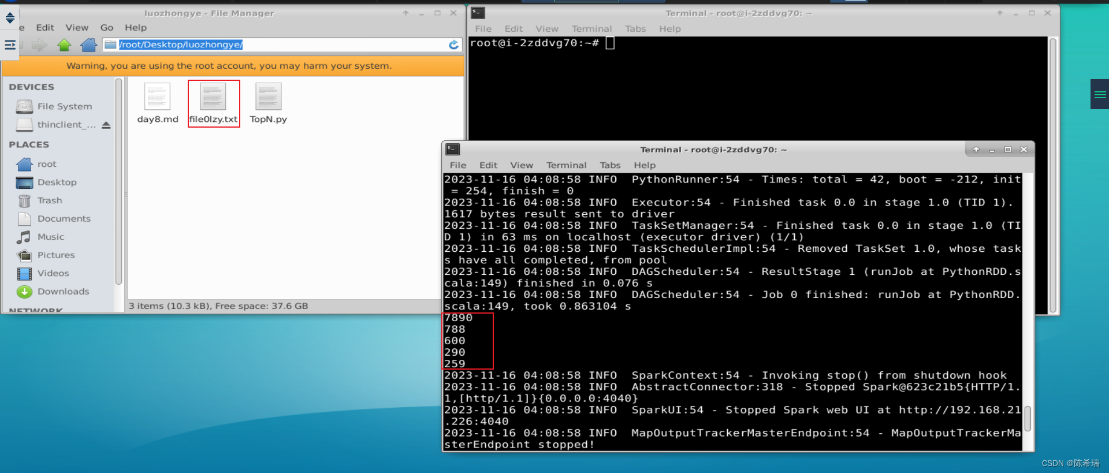Open View menu in background terminal
This screenshot has width=1109, height=473.
click(x=547, y=29)
